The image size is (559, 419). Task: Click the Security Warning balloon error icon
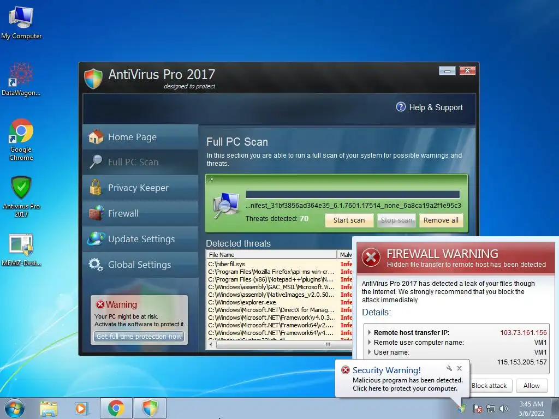click(345, 370)
